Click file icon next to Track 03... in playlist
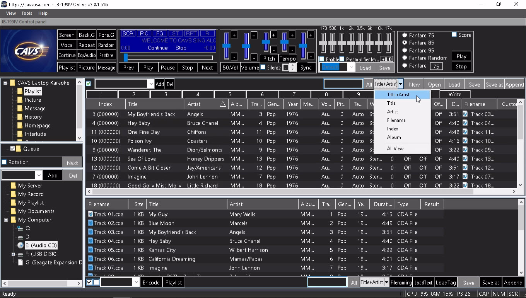The width and height of the screenshot is (526, 298). pos(465,114)
